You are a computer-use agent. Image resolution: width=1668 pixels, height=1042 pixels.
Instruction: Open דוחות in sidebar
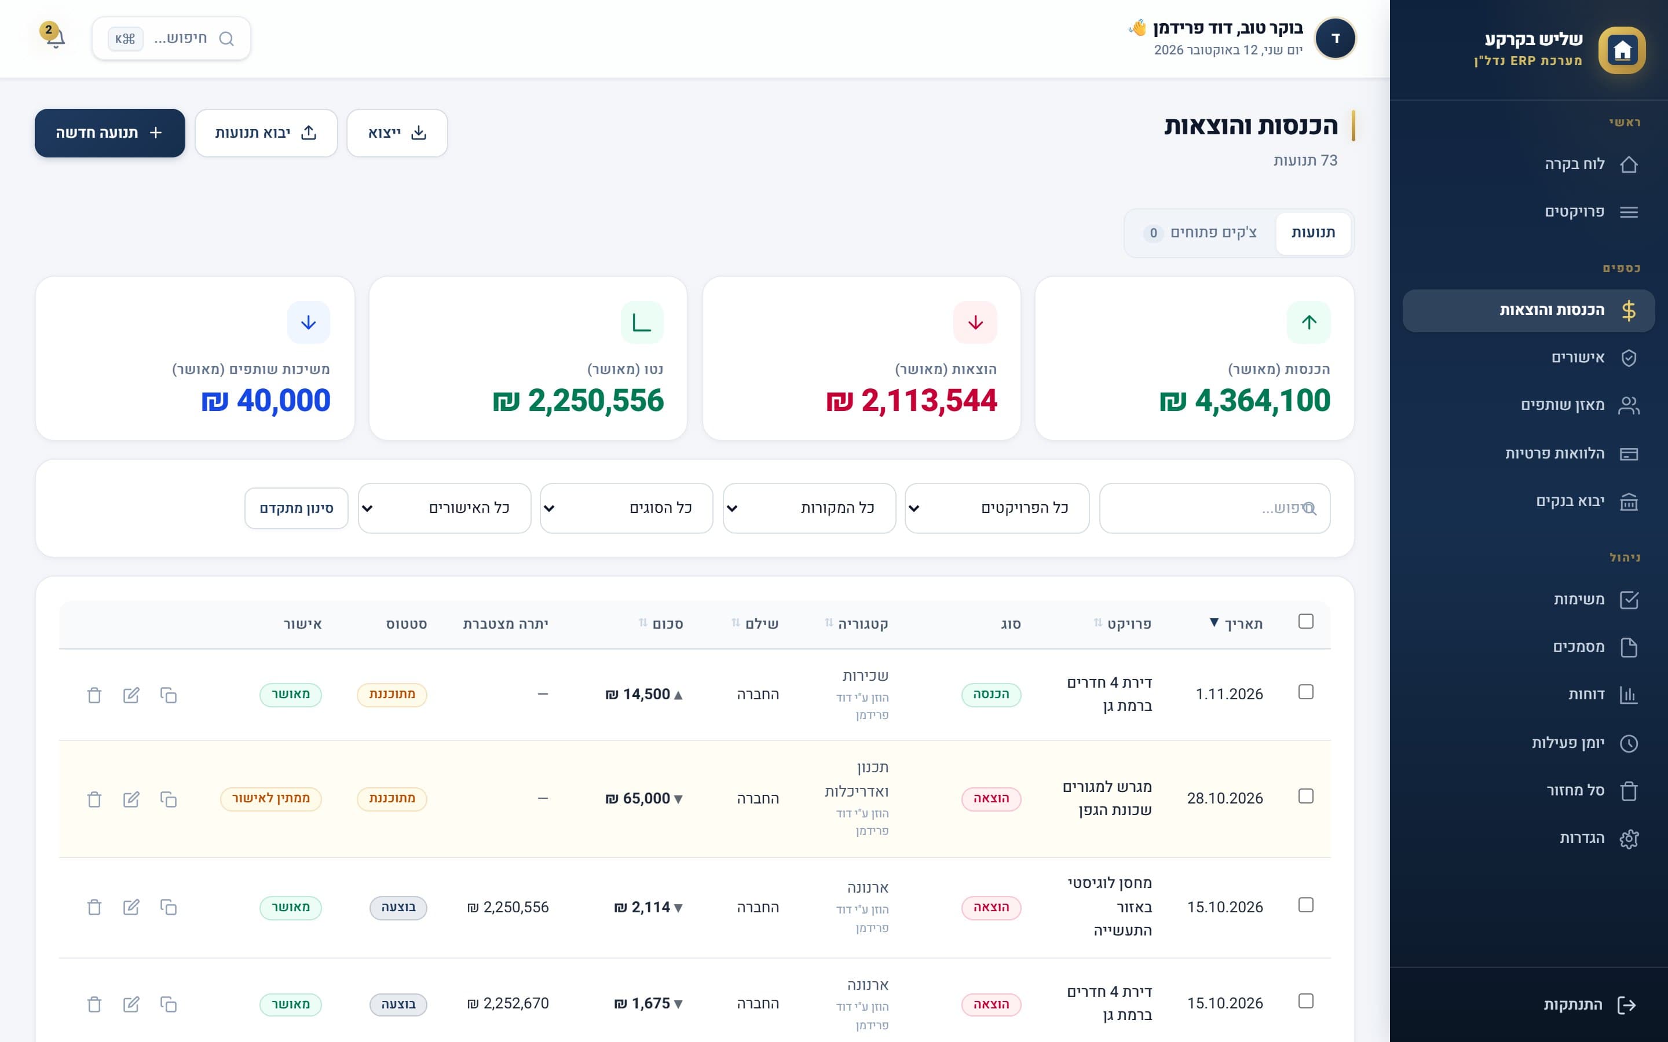click(x=1529, y=695)
